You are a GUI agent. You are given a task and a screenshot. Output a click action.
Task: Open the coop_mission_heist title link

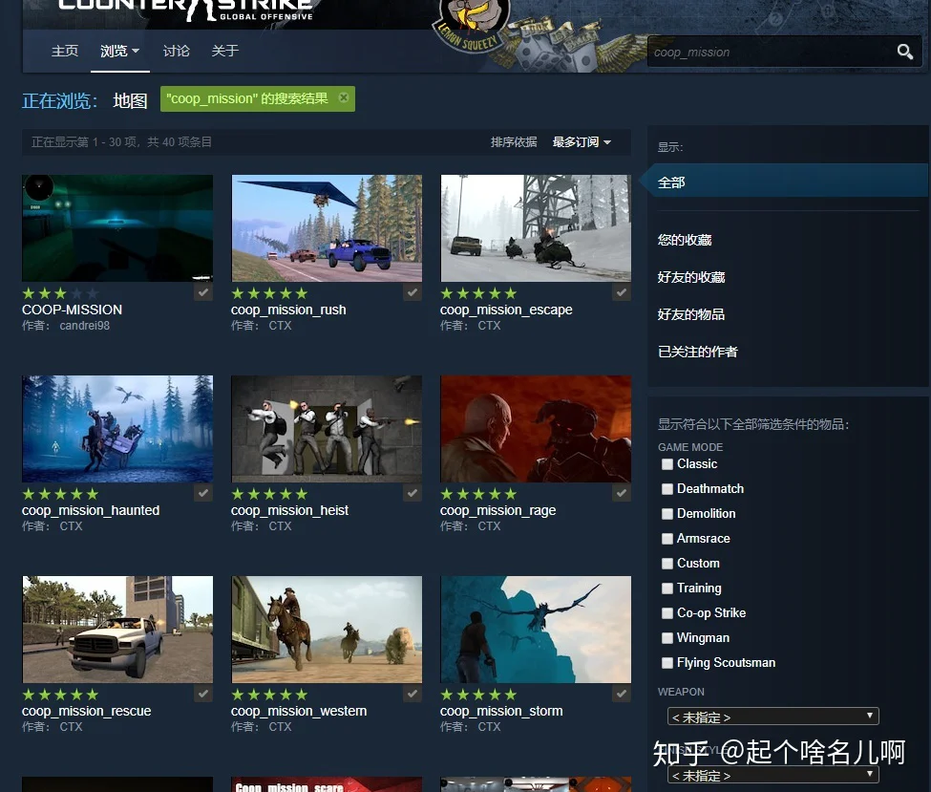coord(289,510)
